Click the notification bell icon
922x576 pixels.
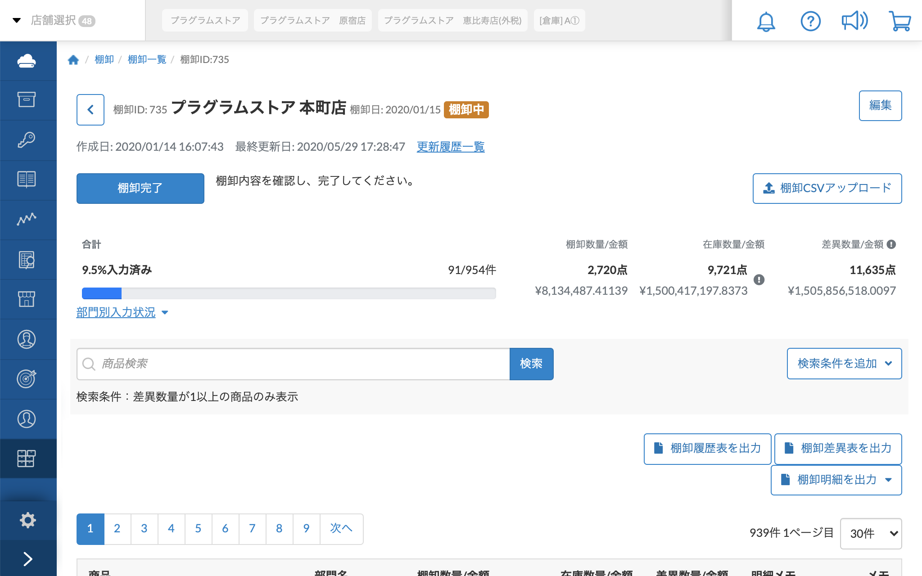(766, 21)
